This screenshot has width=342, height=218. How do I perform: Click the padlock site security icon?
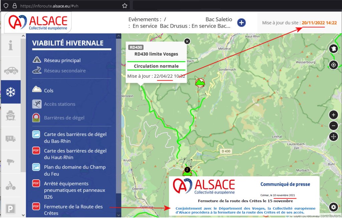15,6
